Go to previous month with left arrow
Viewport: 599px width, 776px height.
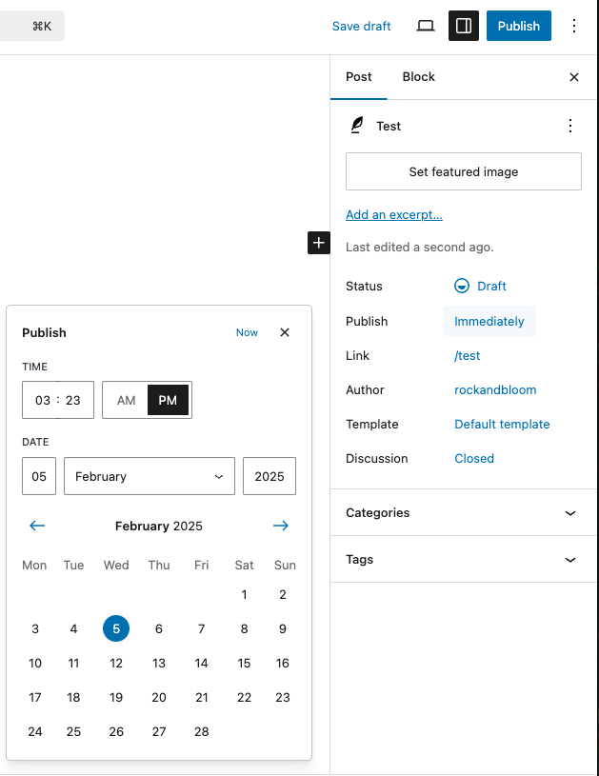coord(37,526)
